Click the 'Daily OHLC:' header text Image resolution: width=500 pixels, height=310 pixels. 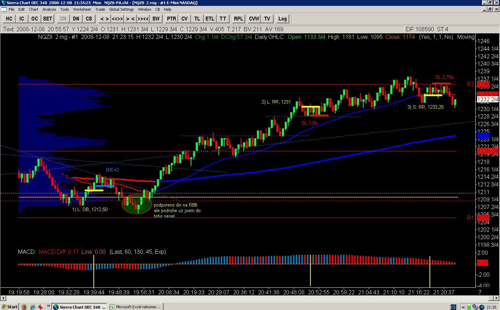[270, 37]
